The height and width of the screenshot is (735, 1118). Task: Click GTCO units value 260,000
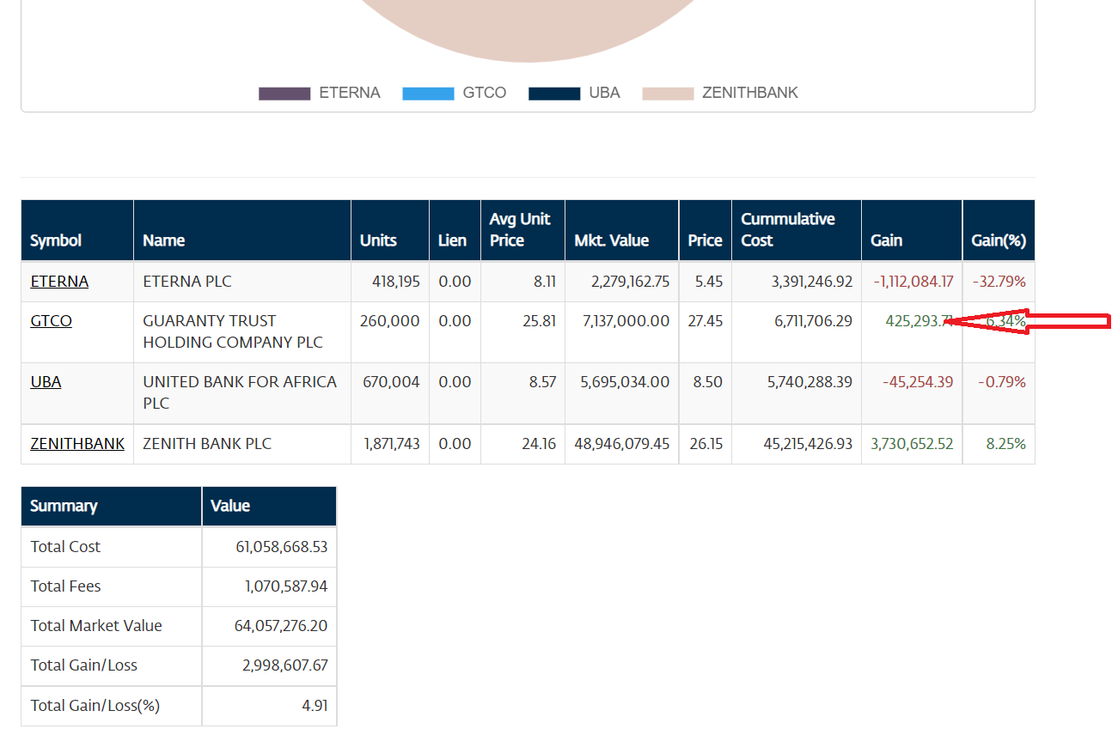coord(390,321)
